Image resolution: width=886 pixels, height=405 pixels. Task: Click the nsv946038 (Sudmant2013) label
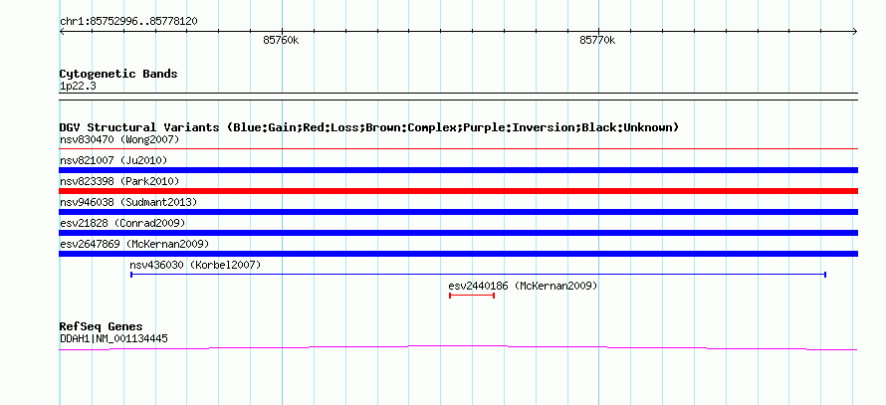[x=128, y=202]
